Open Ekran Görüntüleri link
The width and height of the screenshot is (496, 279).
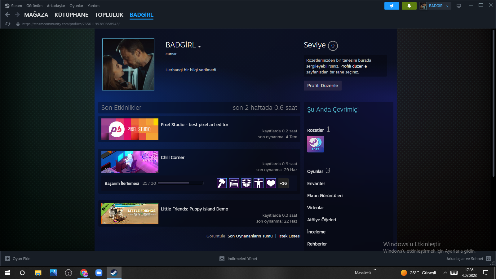(325, 196)
